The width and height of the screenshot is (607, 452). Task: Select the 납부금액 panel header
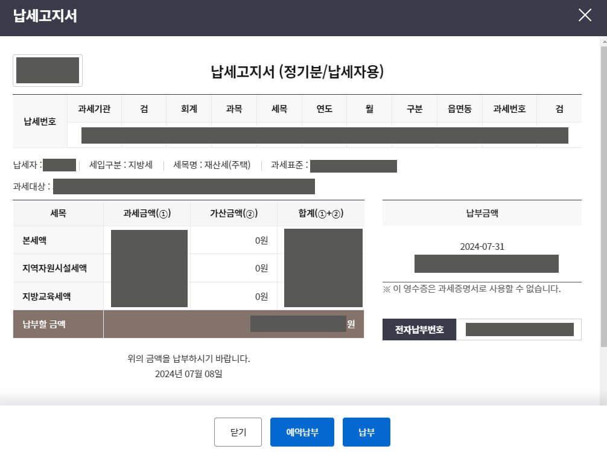point(481,212)
